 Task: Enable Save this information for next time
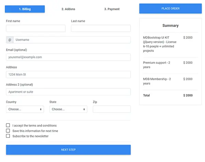pyautogui.click(x=8, y=131)
